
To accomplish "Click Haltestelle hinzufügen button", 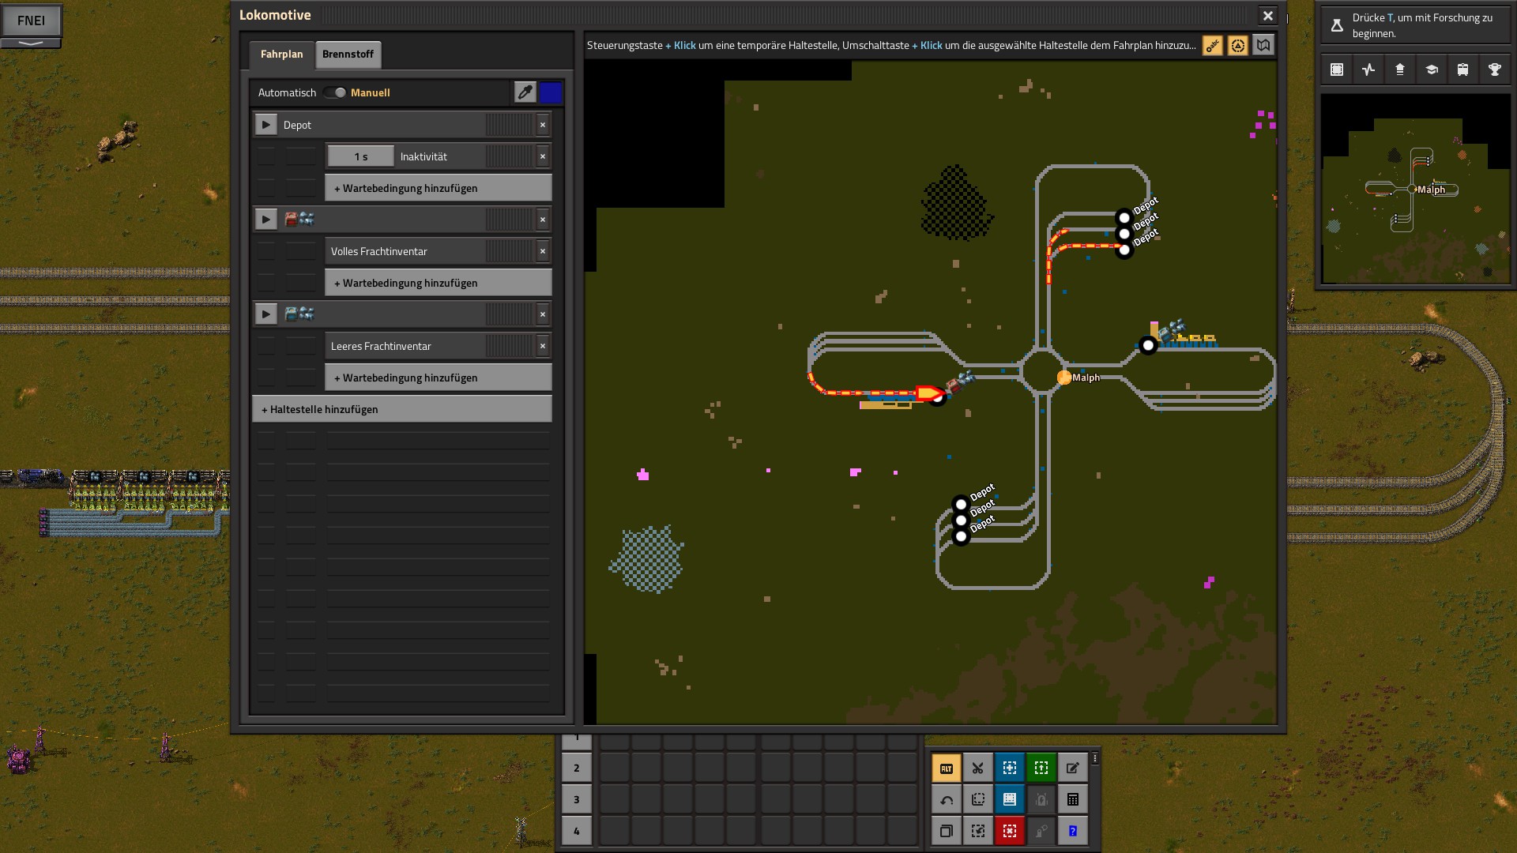I will (x=401, y=409).
